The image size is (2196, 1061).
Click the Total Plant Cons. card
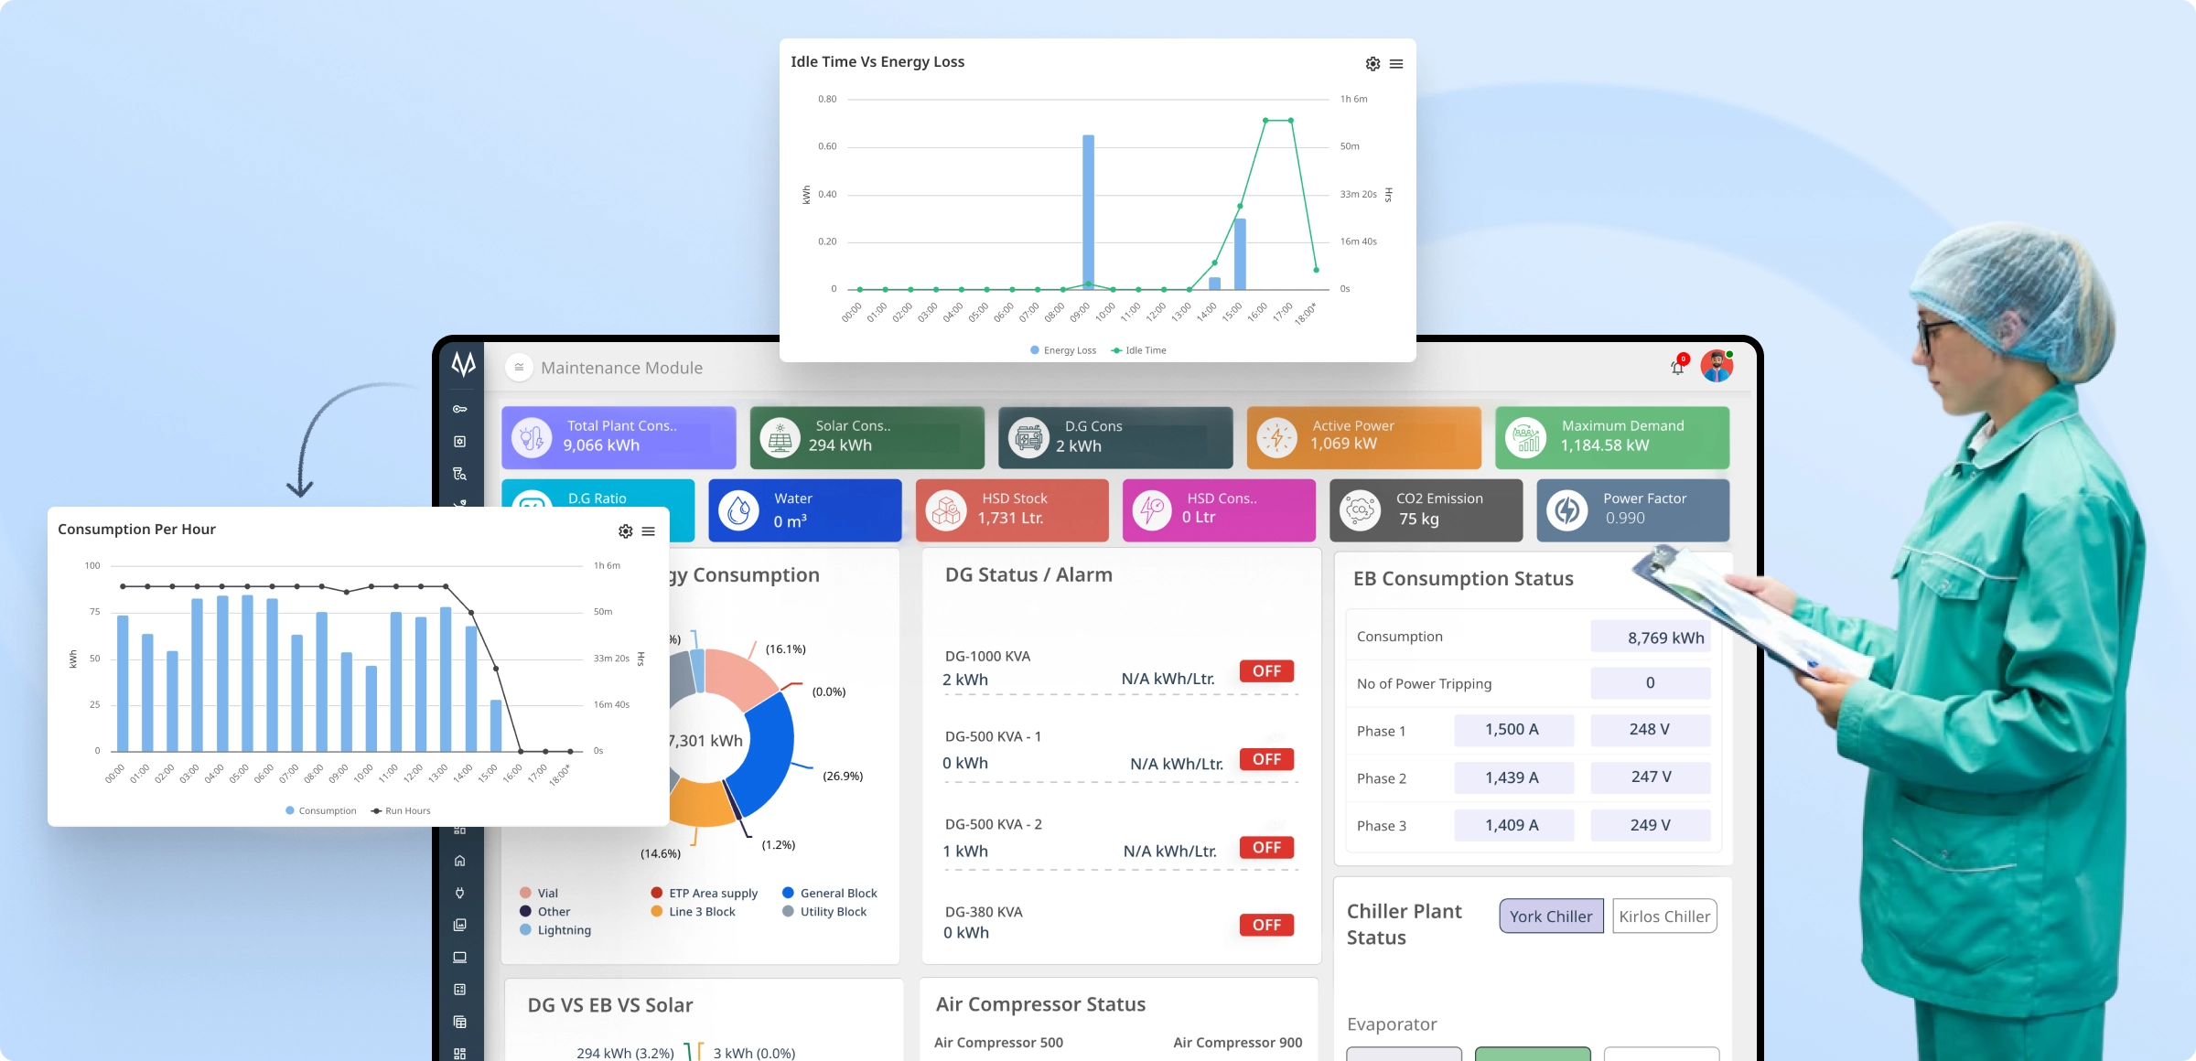tap(619, 437)
